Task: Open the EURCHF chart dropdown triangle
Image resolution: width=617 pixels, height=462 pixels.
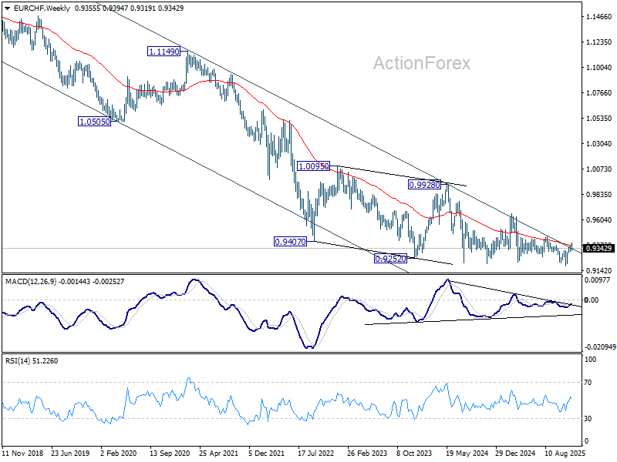Action: click(7, 8)
